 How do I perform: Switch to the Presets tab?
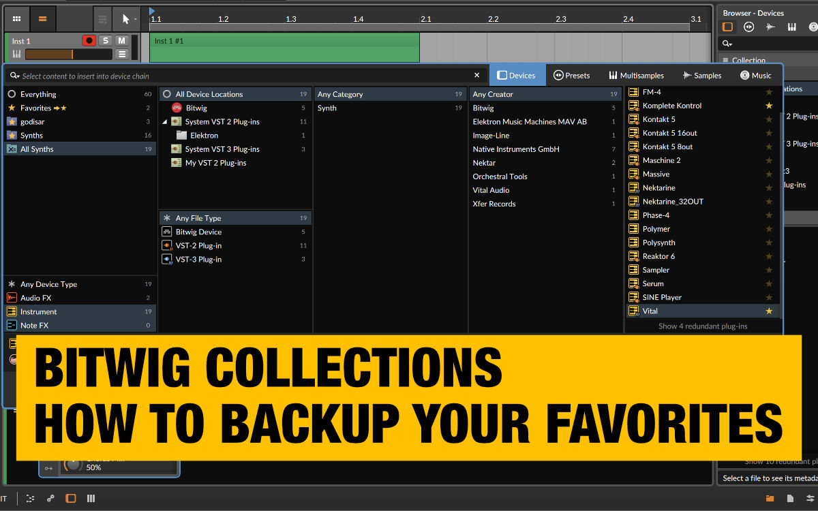(x=571, y=75)
